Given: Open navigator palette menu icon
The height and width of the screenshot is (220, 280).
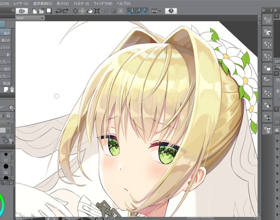Looking at the screenshot, I should coord(277,17).
